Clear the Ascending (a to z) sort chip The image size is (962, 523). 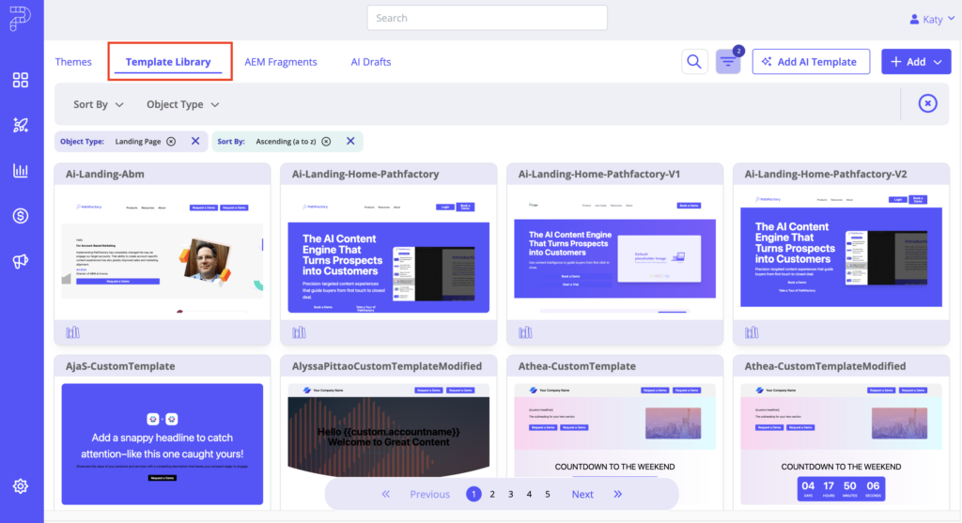pyautogui.click(x=326, y=142)
